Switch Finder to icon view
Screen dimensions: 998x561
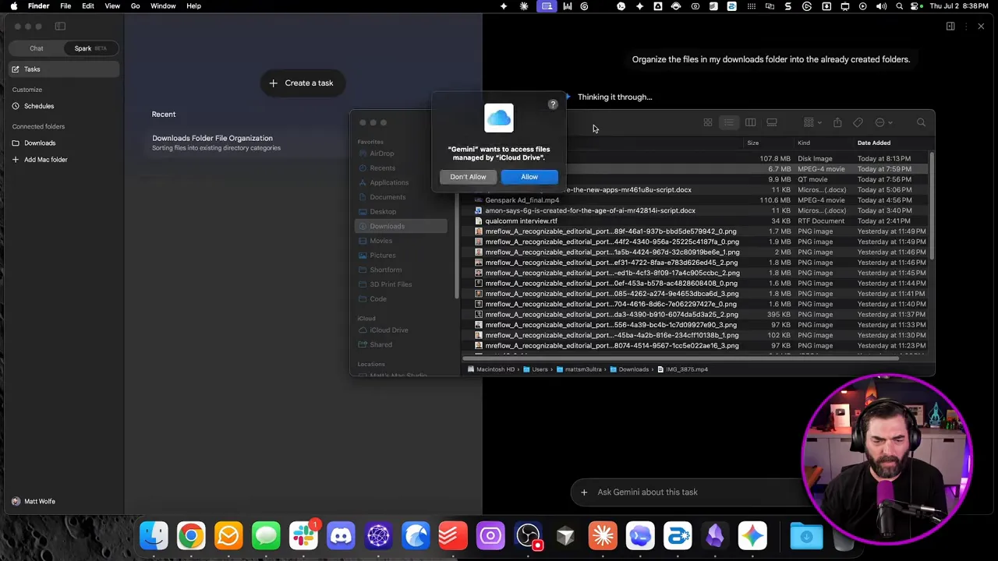(708, 123)
